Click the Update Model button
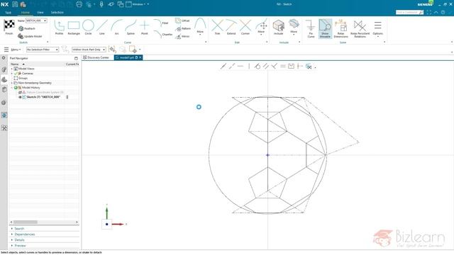The height and width of the screenshot is (255, 454). [x=30, y=36]
